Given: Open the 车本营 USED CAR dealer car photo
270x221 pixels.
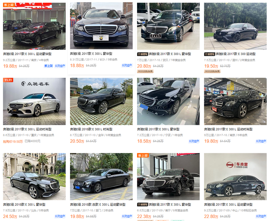Looking at the screenshot, I should [x=235, y=177].
